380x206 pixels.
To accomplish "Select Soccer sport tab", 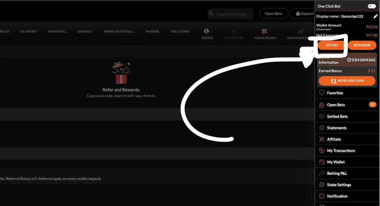I will point(207,34).
